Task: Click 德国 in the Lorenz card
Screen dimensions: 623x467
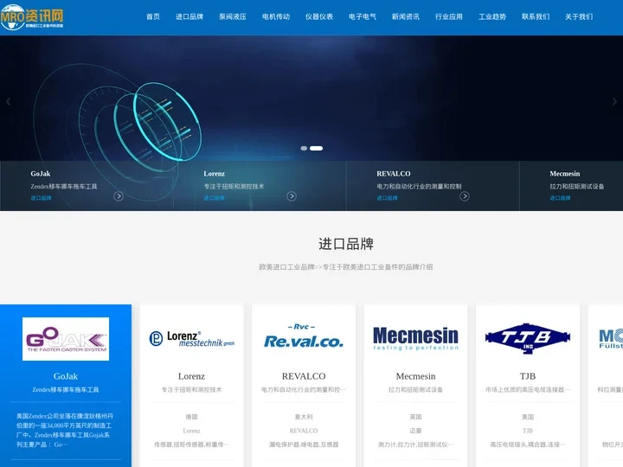Action: [191, 417]
